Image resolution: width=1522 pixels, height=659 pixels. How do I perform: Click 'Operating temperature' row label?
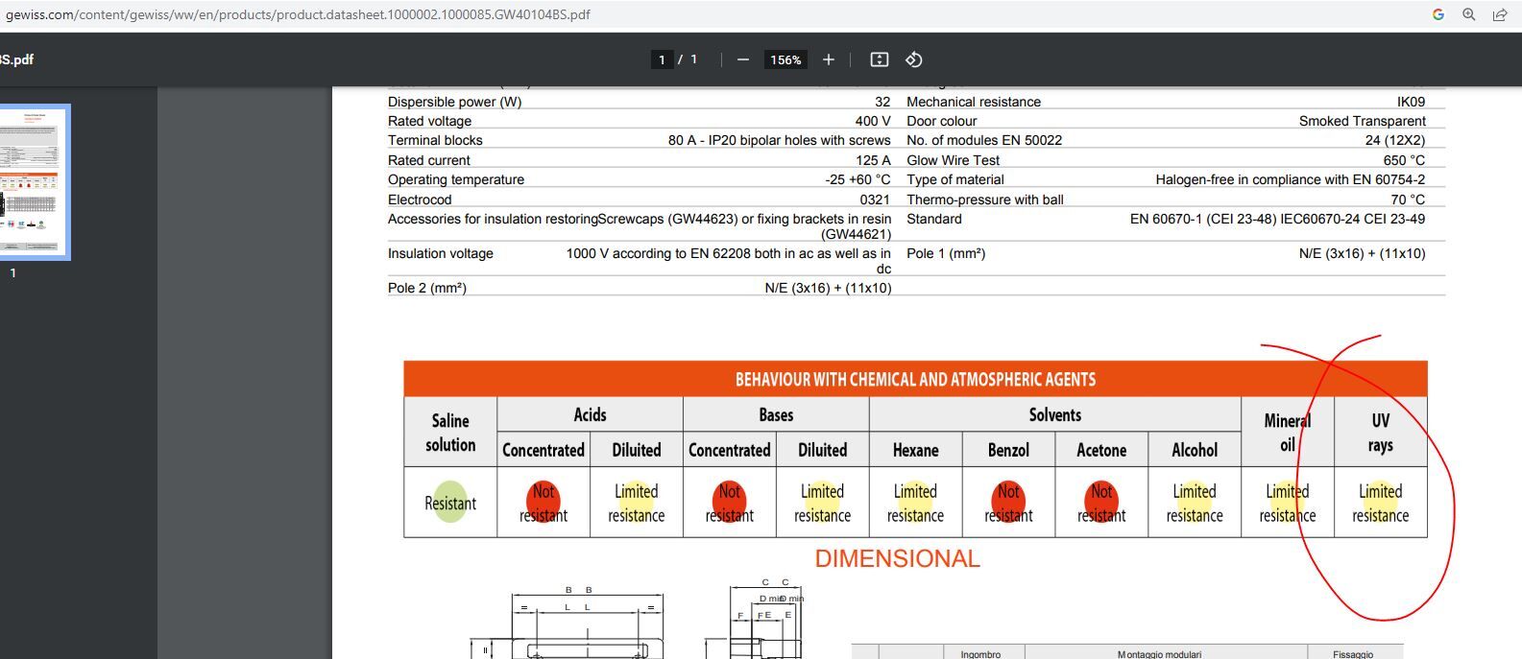[x=456, y=179]
